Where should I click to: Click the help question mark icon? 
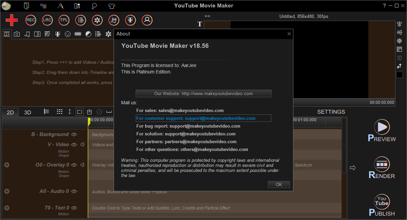[384, 6]
